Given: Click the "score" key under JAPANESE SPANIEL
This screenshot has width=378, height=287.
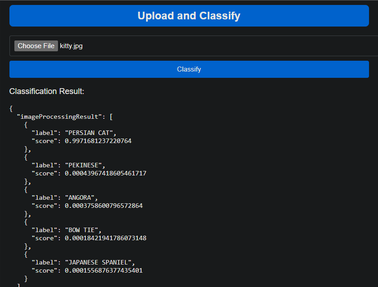Looking at the screenshot, I should [44, 271].
